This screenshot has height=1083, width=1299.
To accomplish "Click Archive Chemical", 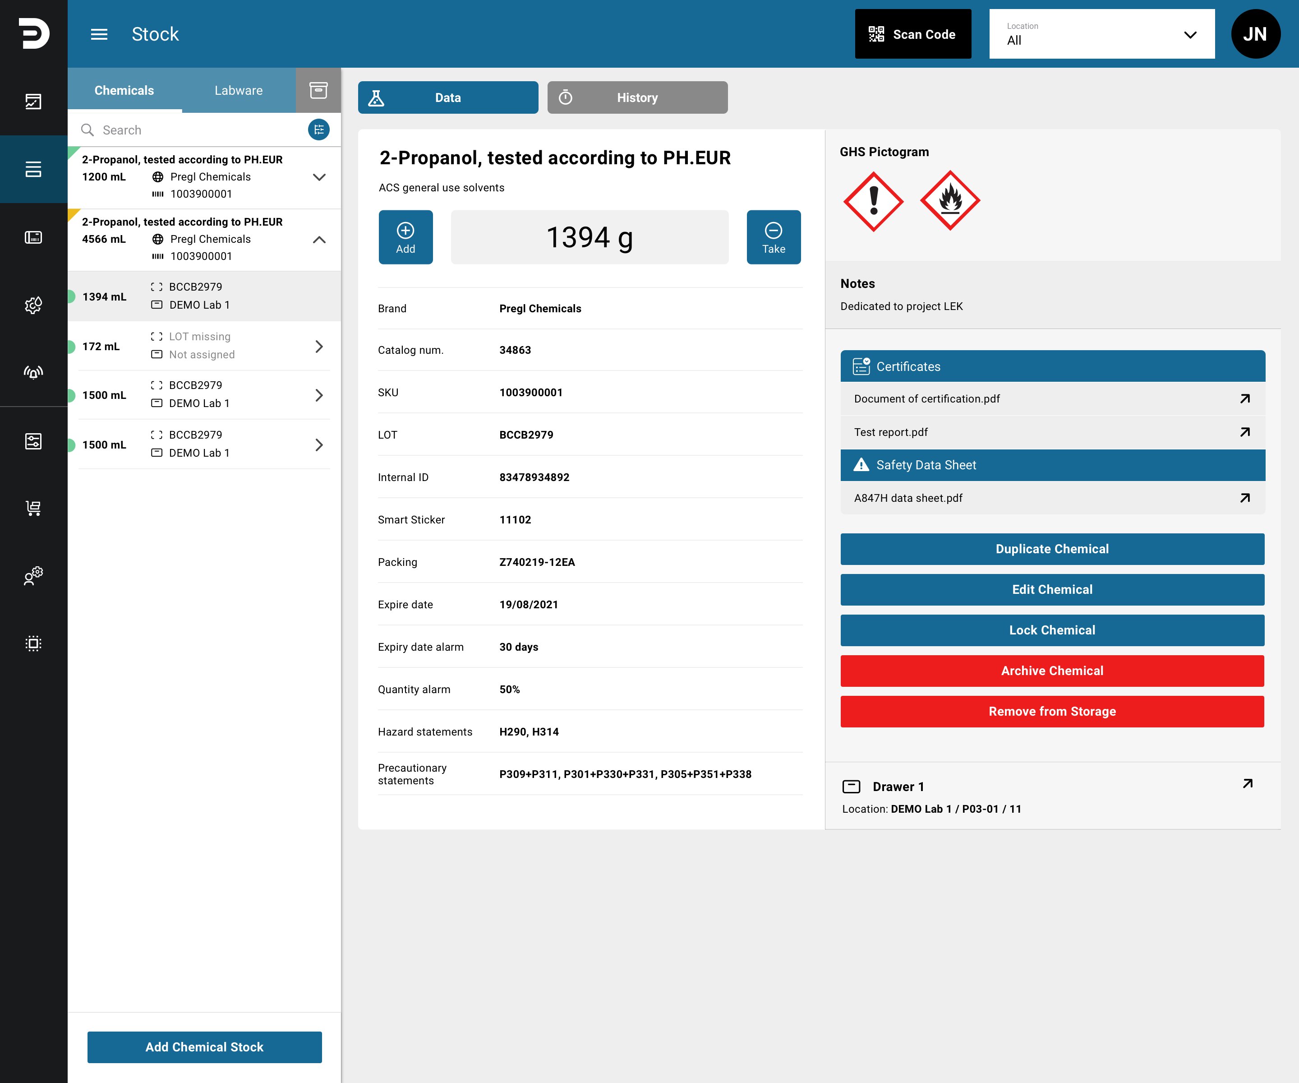I will point(1052,671).
